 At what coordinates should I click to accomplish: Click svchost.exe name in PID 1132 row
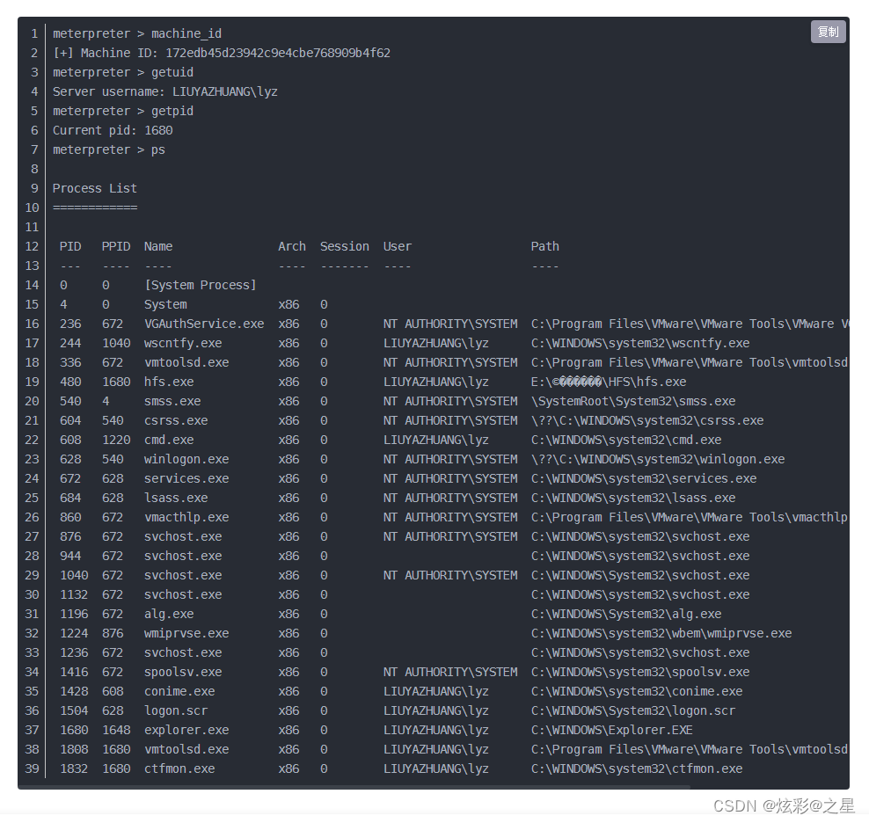pos(183,594)
